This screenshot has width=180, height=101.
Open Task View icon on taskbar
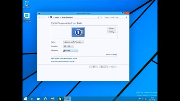pos(38,99)
